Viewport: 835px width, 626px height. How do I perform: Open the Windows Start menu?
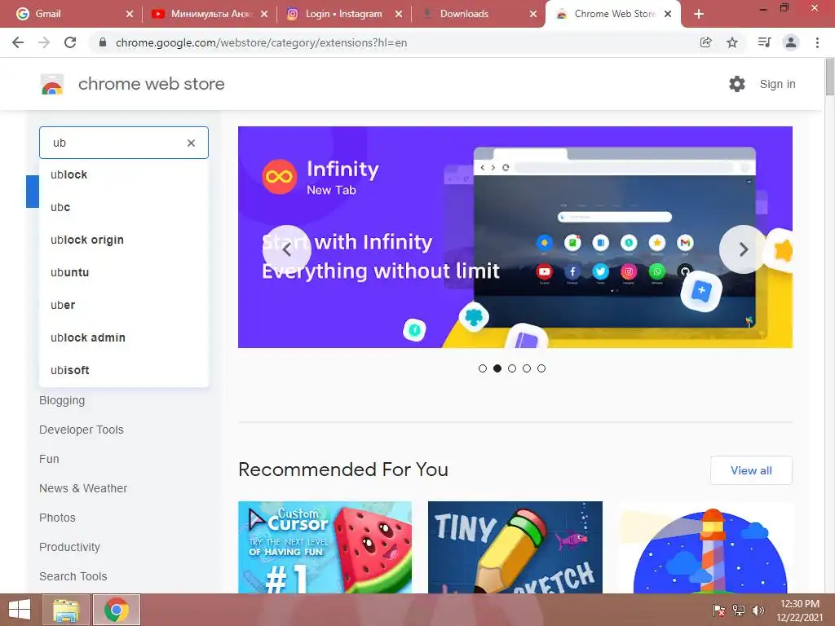(x=20, y=610)
